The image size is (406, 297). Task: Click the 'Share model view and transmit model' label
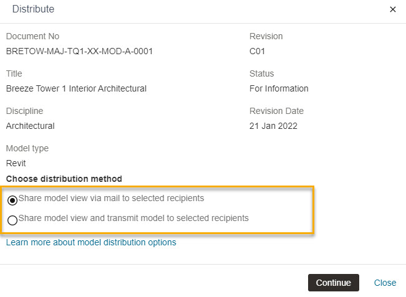[133, 218]
